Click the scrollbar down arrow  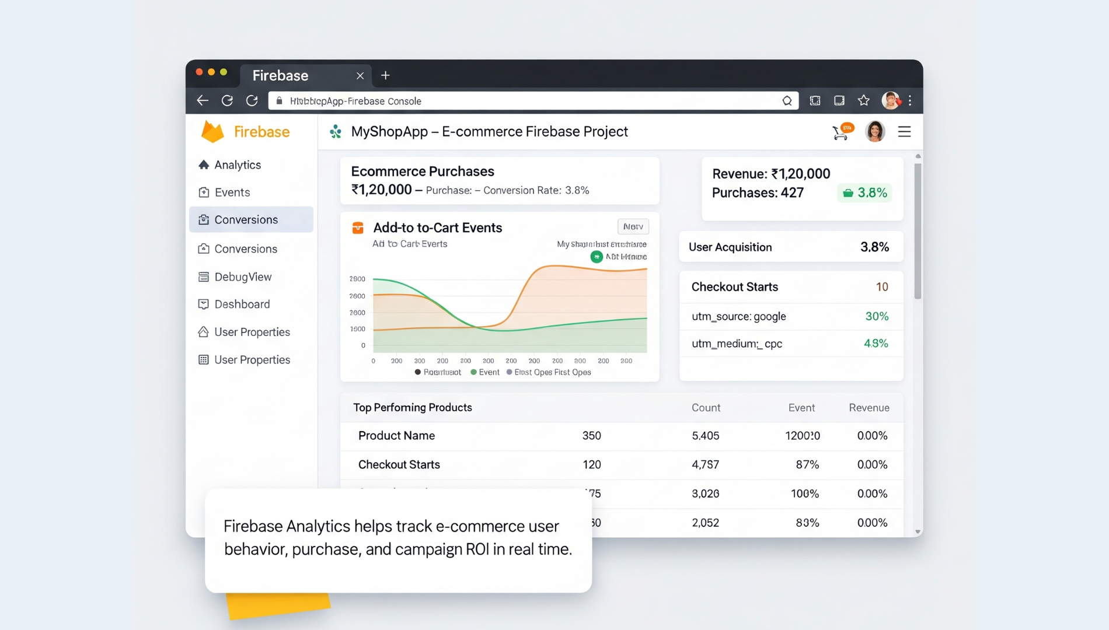(x=918, y=531)
